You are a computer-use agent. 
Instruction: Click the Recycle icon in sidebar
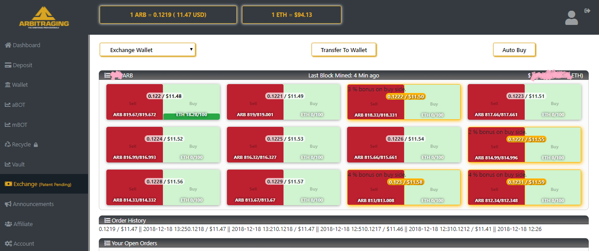(x=8, y=145)
